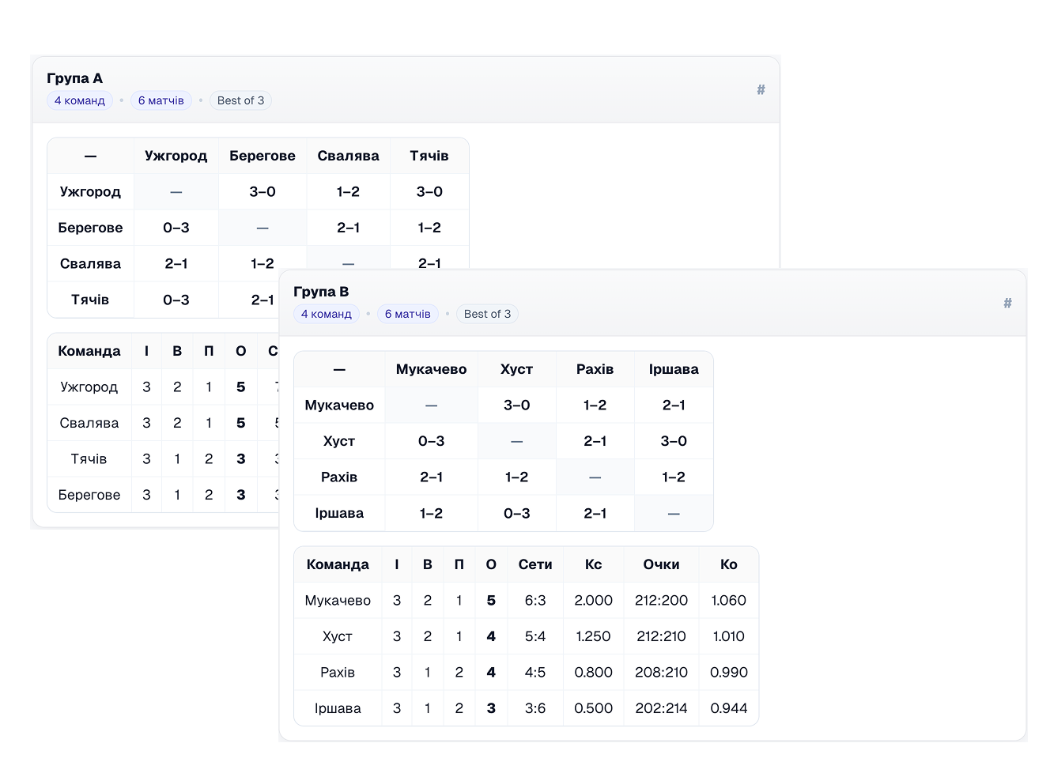Click the 'Кс' column header
1050x762 pixels.
click(x=593, y=564)
